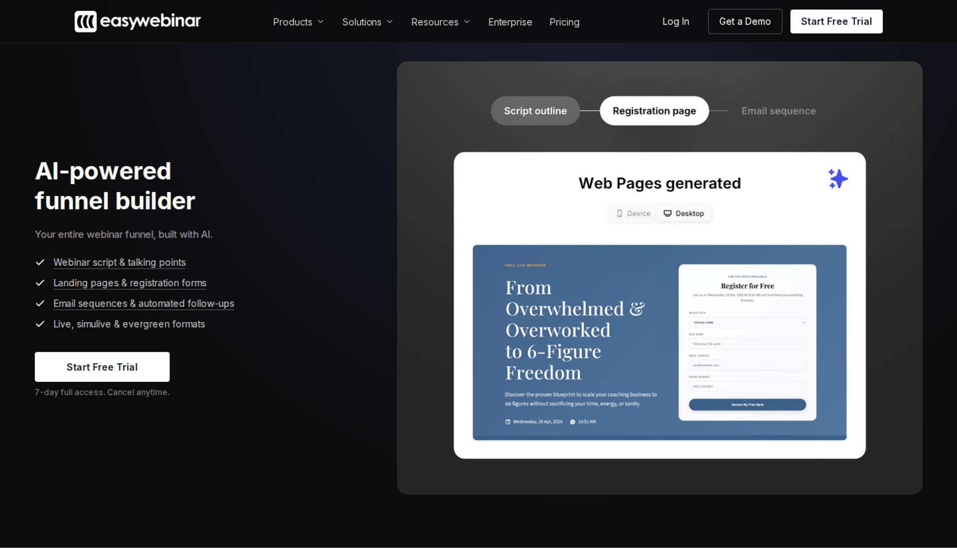Image resolution: width=957 pixels, height=548 pixels.
Task: Click the Get a Demo button
Action: [x=745, y=21]
